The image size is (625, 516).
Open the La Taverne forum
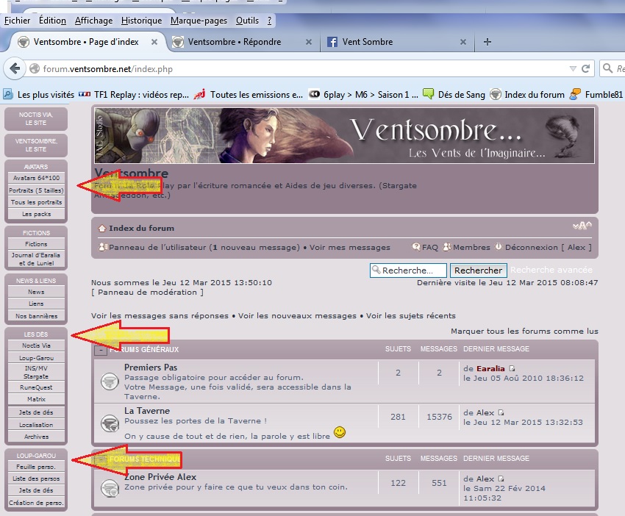click(147, 411)
